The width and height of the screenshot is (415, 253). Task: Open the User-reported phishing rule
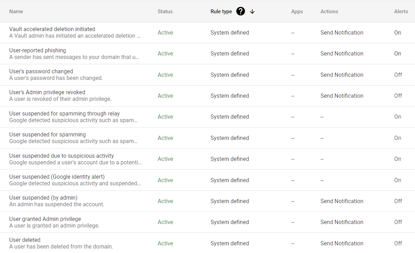(37, 50)
